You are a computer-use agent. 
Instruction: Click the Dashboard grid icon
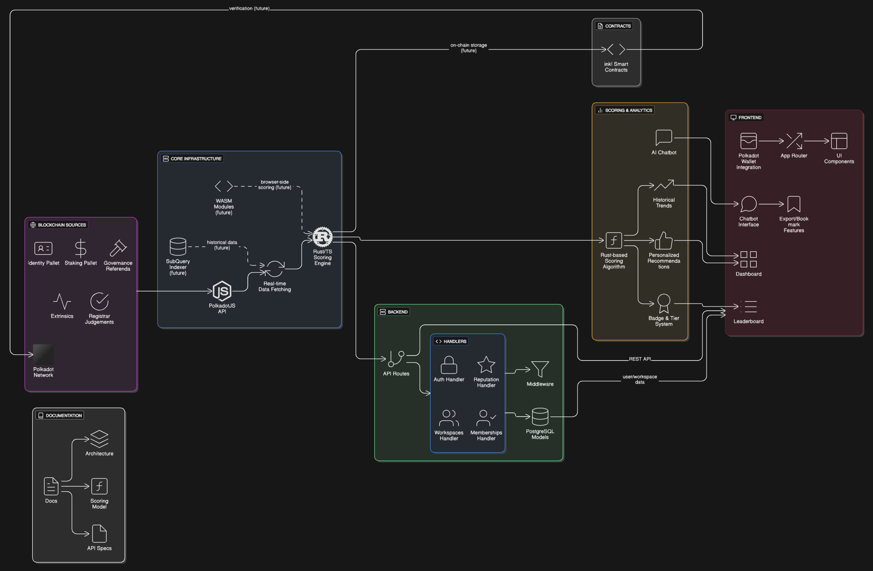[748, 260]
